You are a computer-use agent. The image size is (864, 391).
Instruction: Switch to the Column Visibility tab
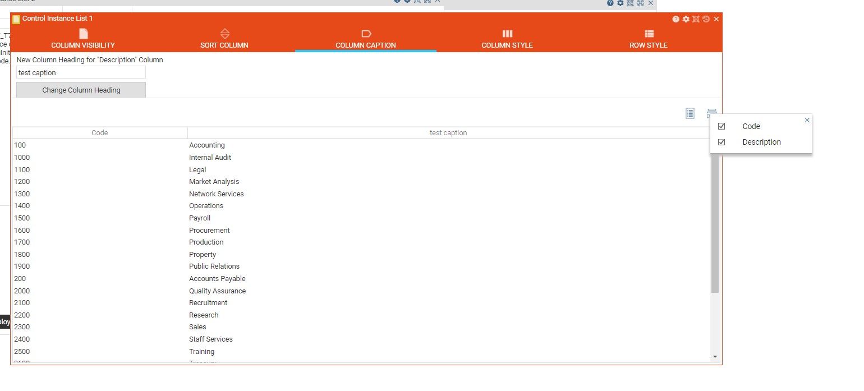click(83, 39)
